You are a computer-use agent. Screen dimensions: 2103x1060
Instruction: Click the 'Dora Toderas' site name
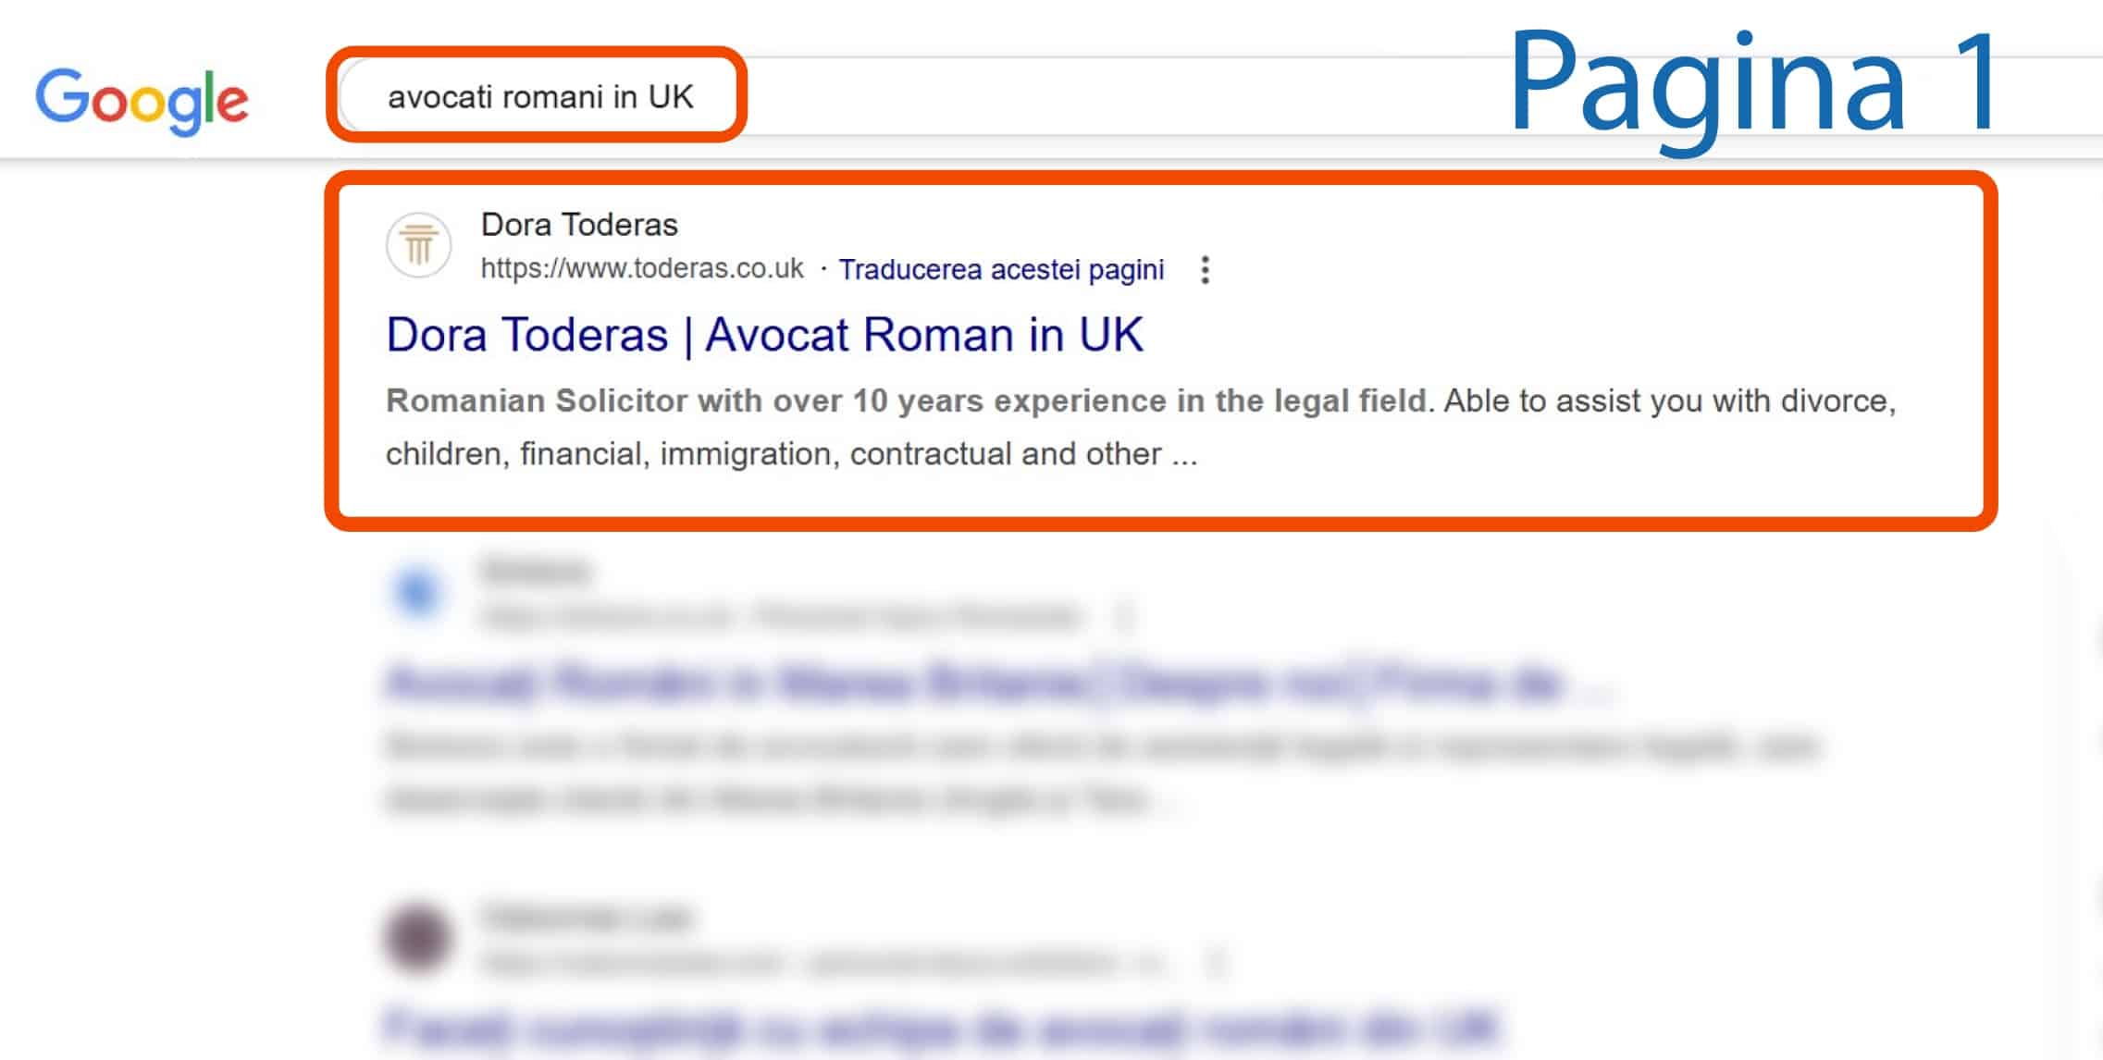point(578,224)
